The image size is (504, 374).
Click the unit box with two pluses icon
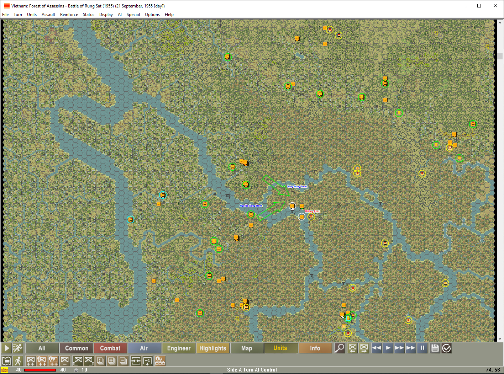click(31, 361)
